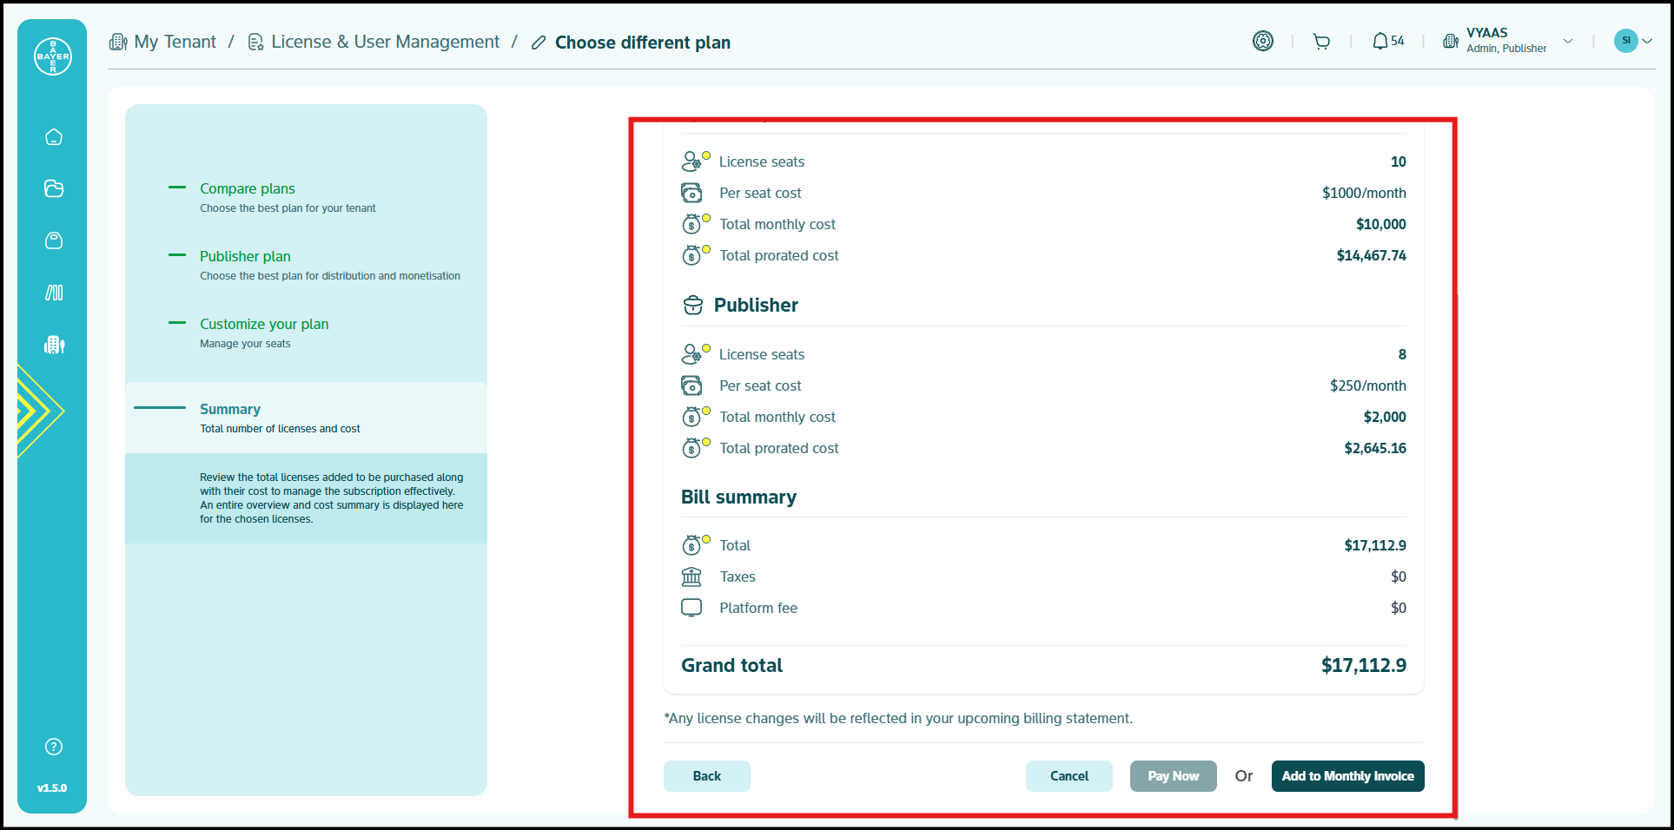This screenshot has height=830, width=1674.
Task: Open the help question mark icon
Action: [54, 747]
